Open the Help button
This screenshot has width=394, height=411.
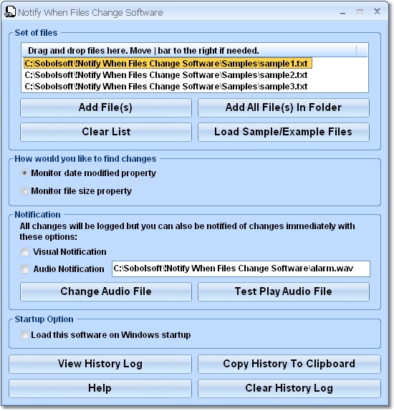[x=100, y=388]
